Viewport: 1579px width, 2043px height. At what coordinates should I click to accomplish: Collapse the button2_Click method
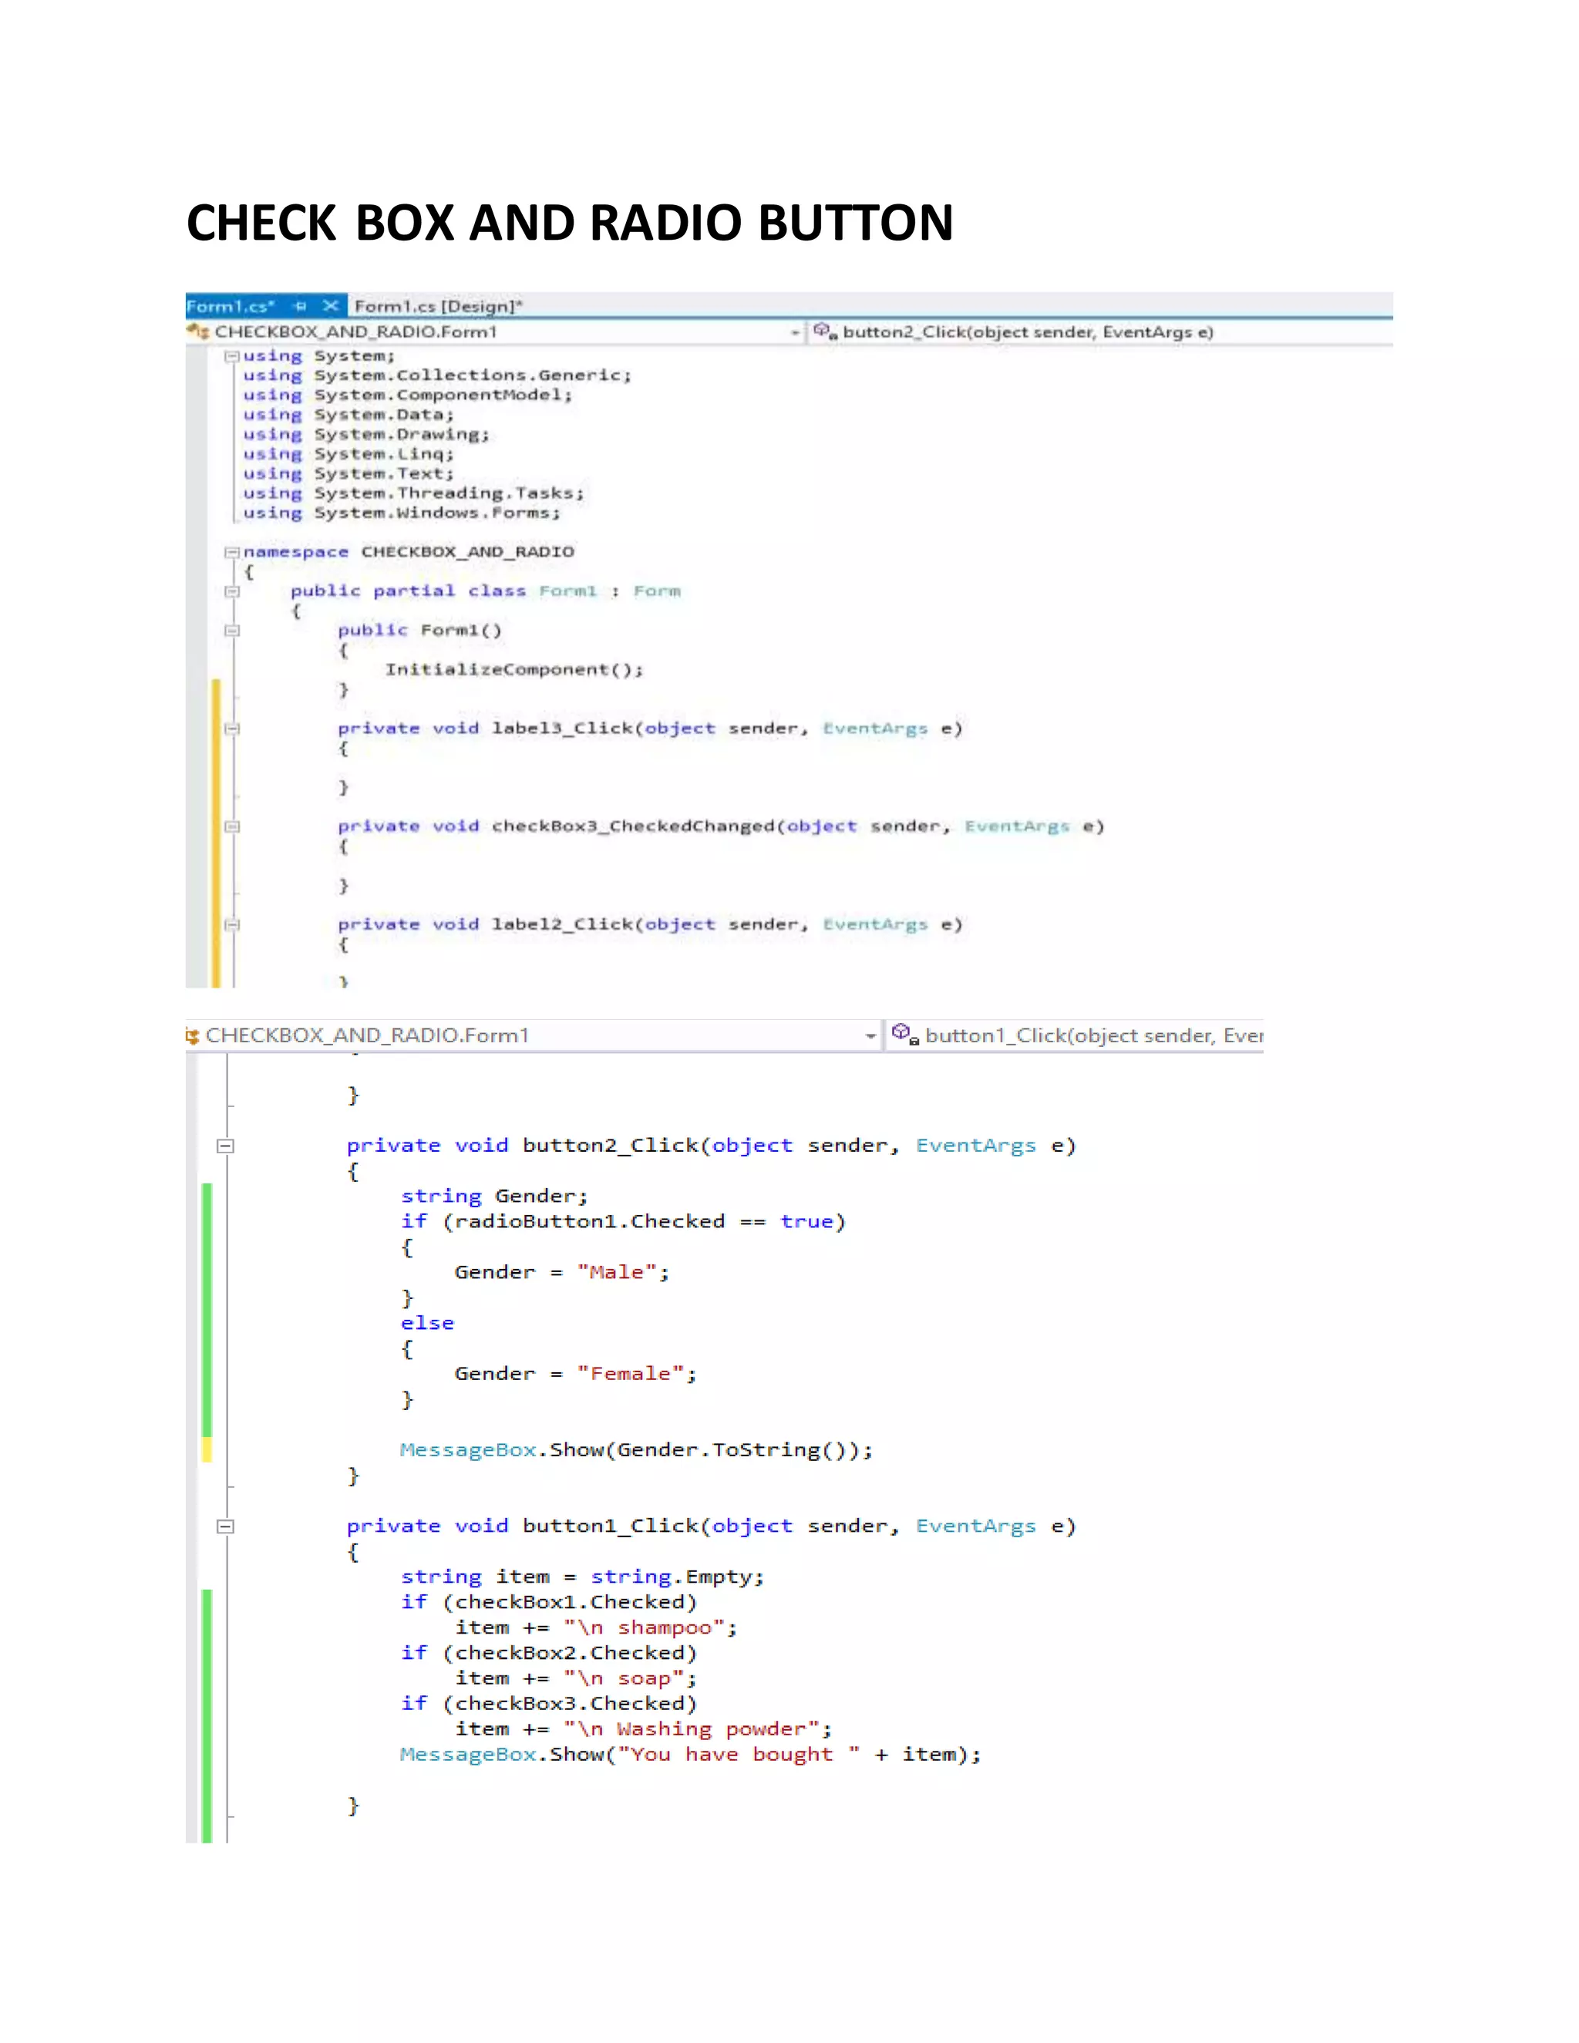pos(224,1146)
